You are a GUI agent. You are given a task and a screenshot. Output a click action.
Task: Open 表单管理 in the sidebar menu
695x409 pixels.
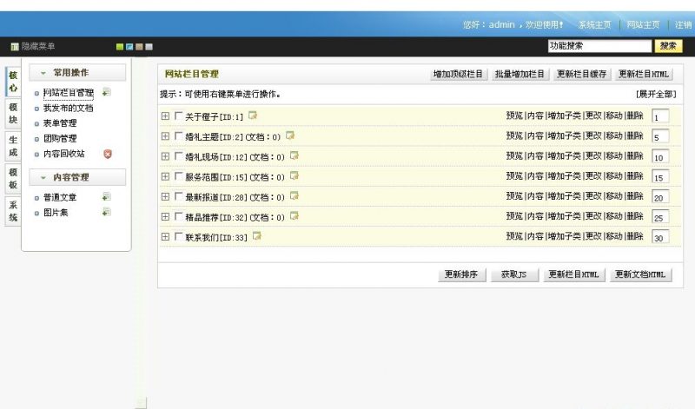point(60,123)
